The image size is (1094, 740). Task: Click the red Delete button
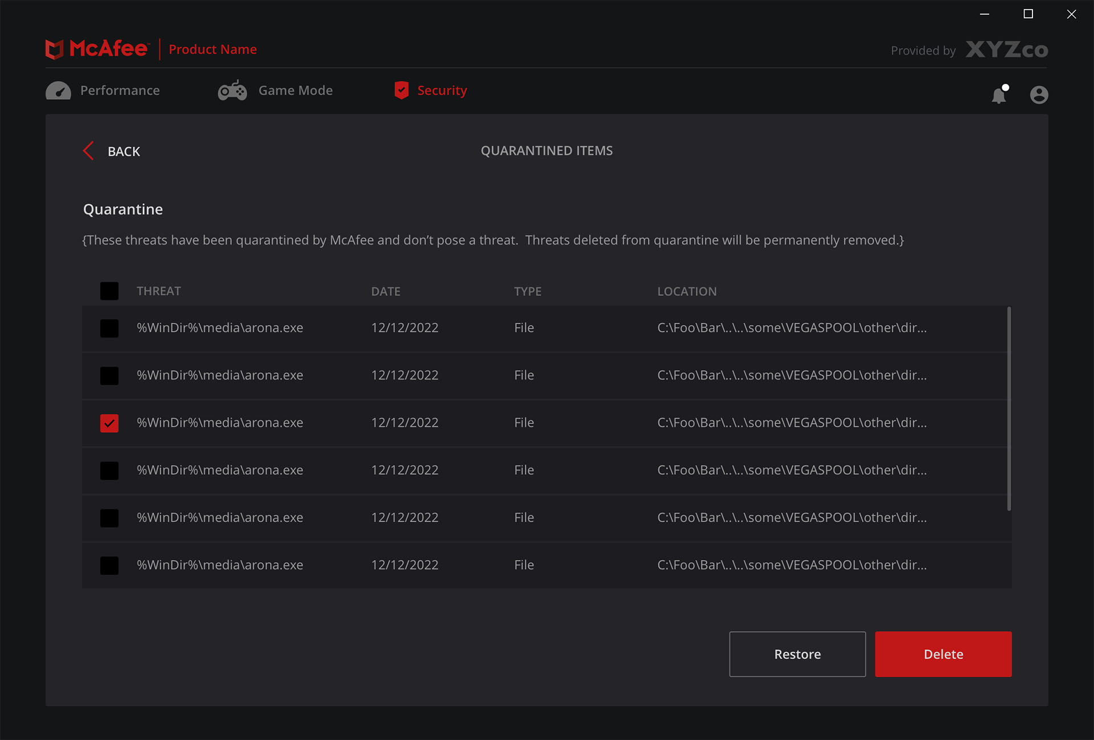[x=943, y=654]
